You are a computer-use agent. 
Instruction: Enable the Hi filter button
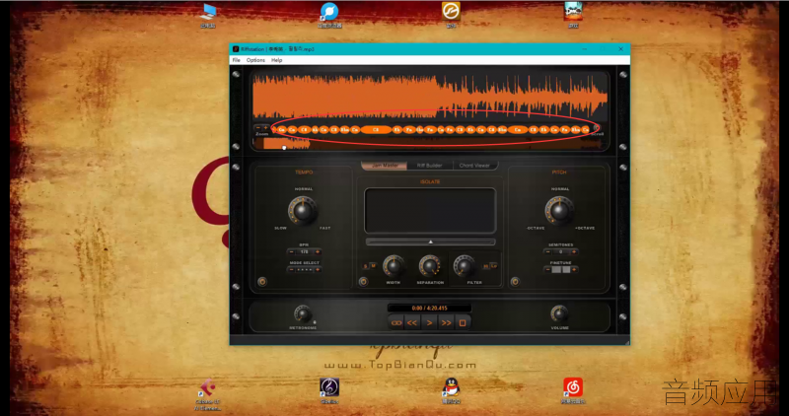click(x=486, y=266)
